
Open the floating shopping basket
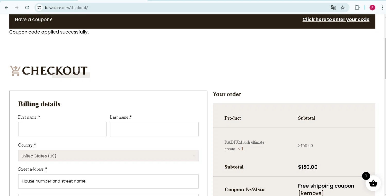click(x=373, y=183)
